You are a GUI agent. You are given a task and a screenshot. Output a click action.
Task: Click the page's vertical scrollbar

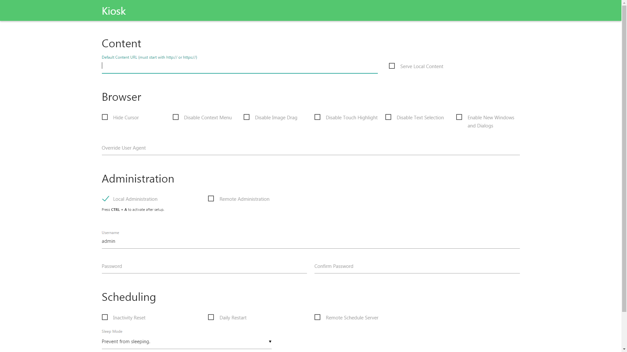tap(624, 156)
